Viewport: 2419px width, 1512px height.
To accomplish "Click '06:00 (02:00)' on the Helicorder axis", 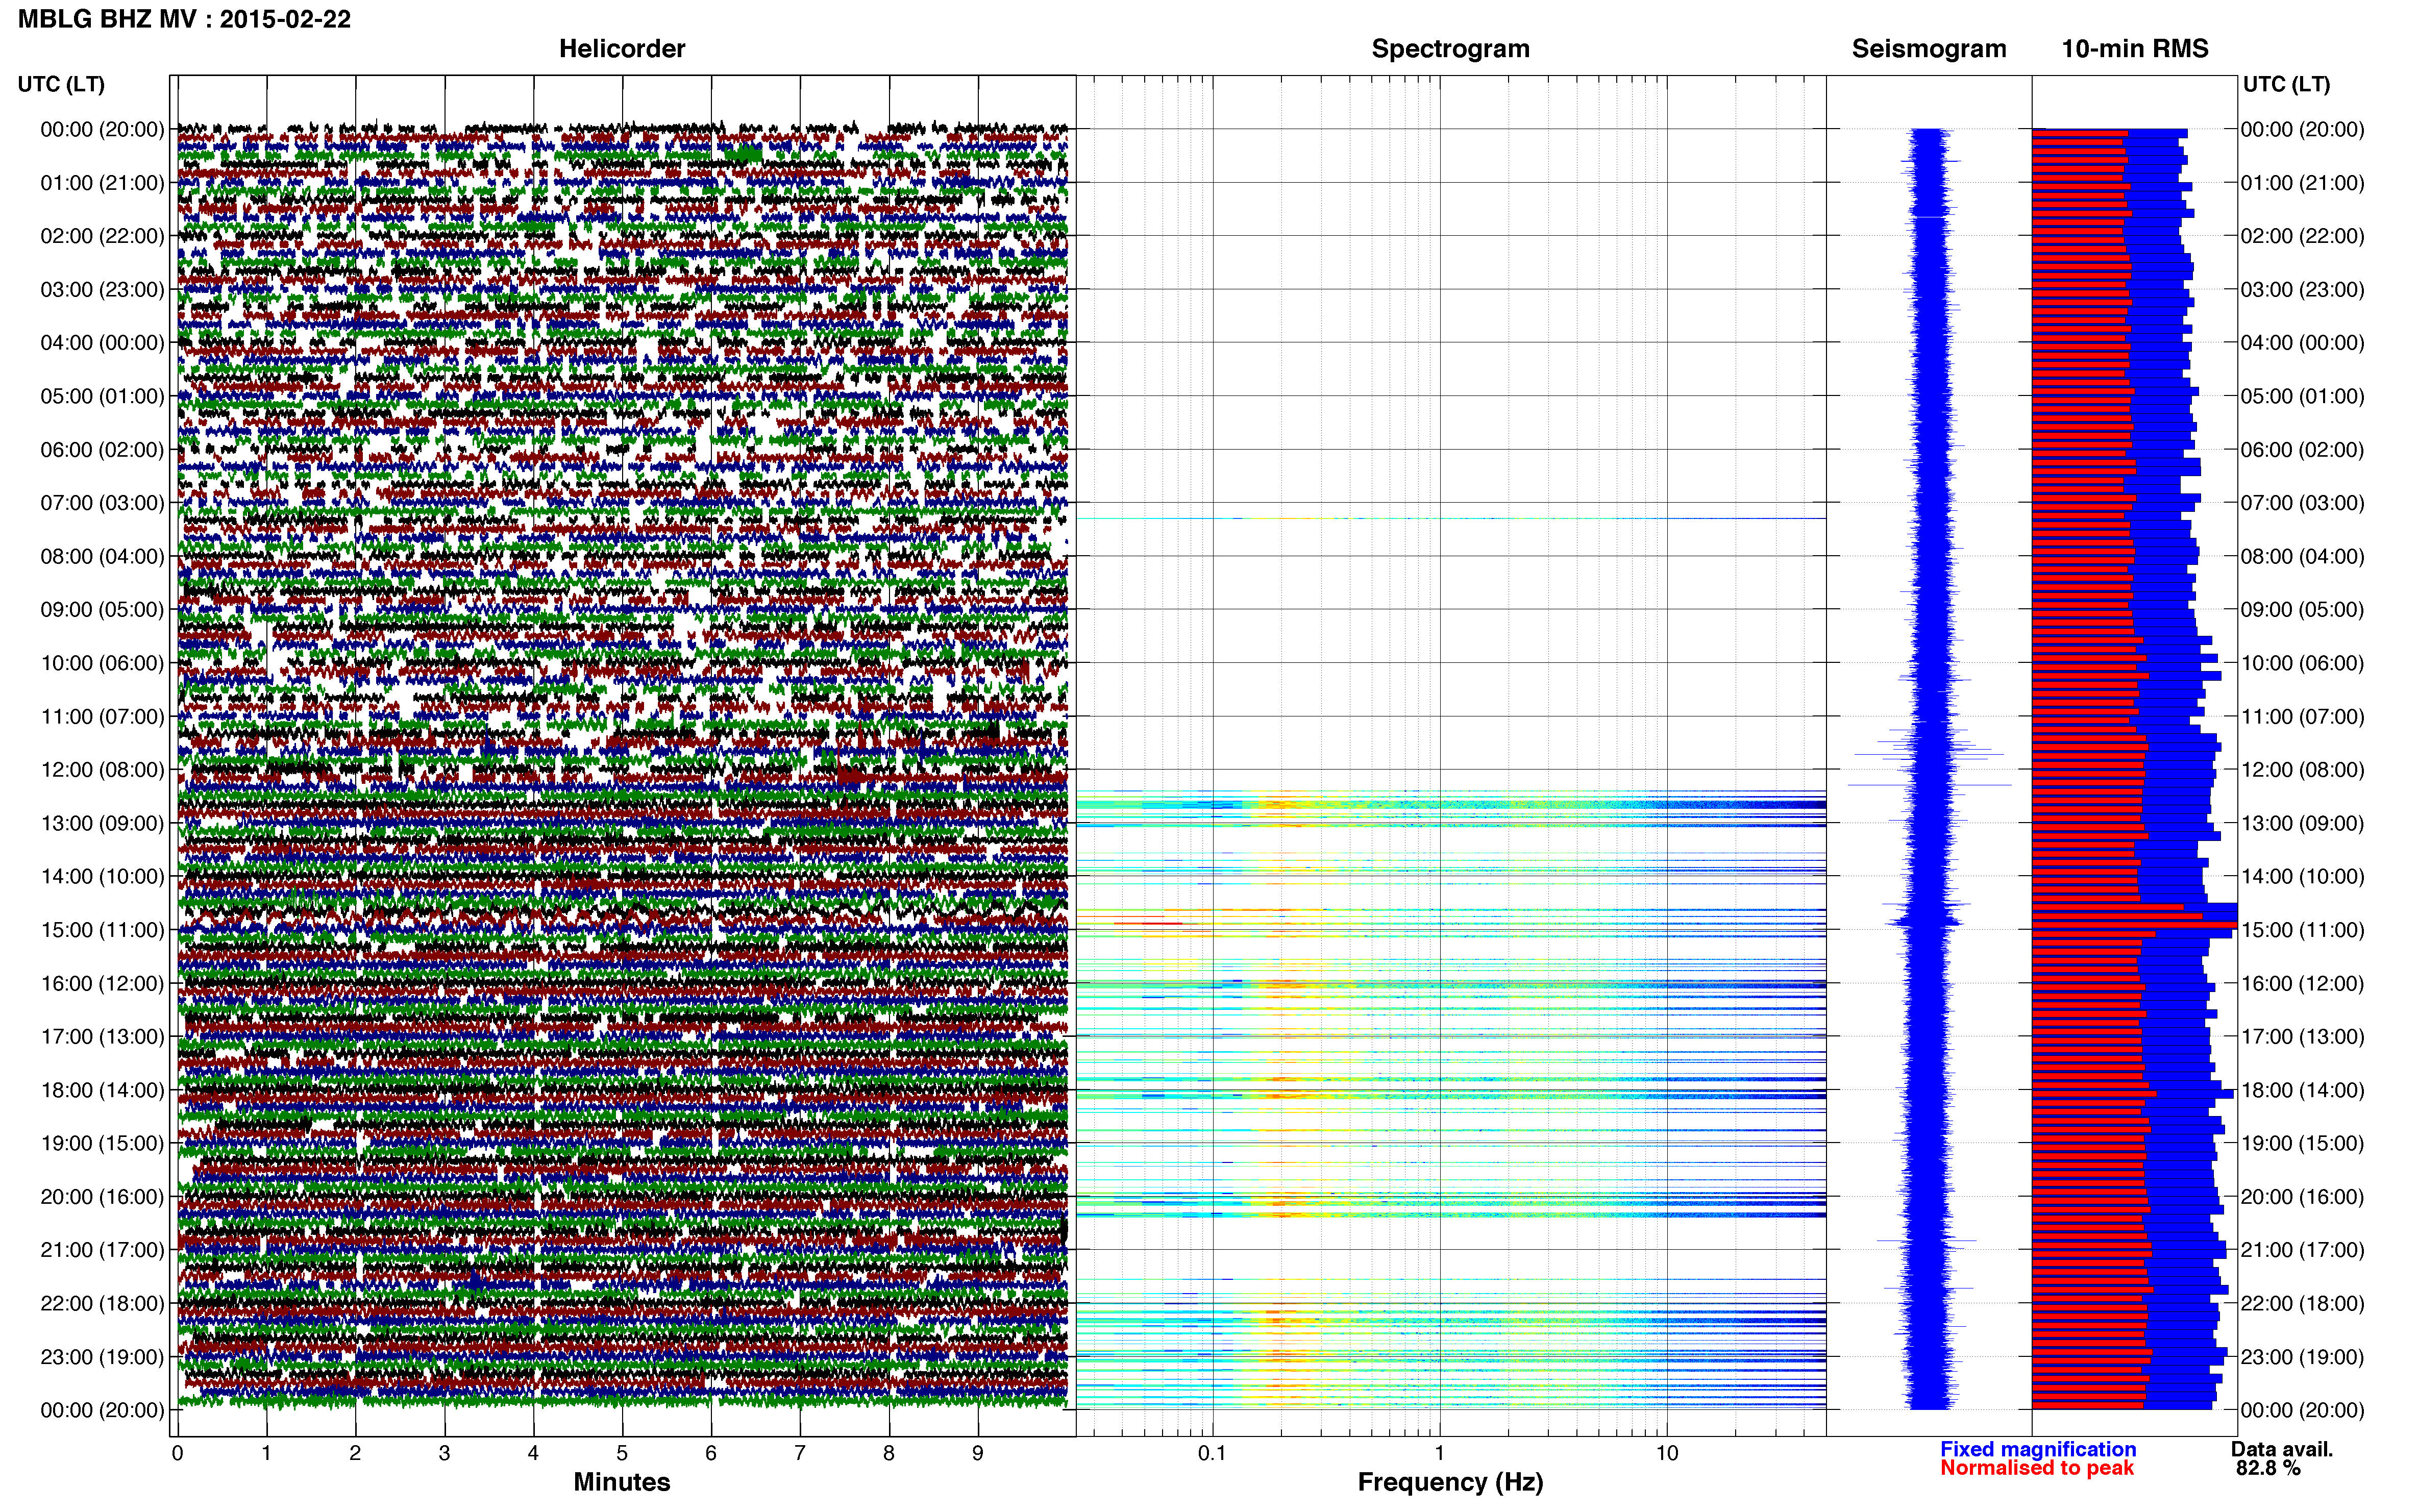I will click(x=102, y=449).
